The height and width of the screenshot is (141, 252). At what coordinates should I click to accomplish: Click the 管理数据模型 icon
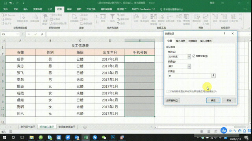pyautogui.click(x=186, y=19)
